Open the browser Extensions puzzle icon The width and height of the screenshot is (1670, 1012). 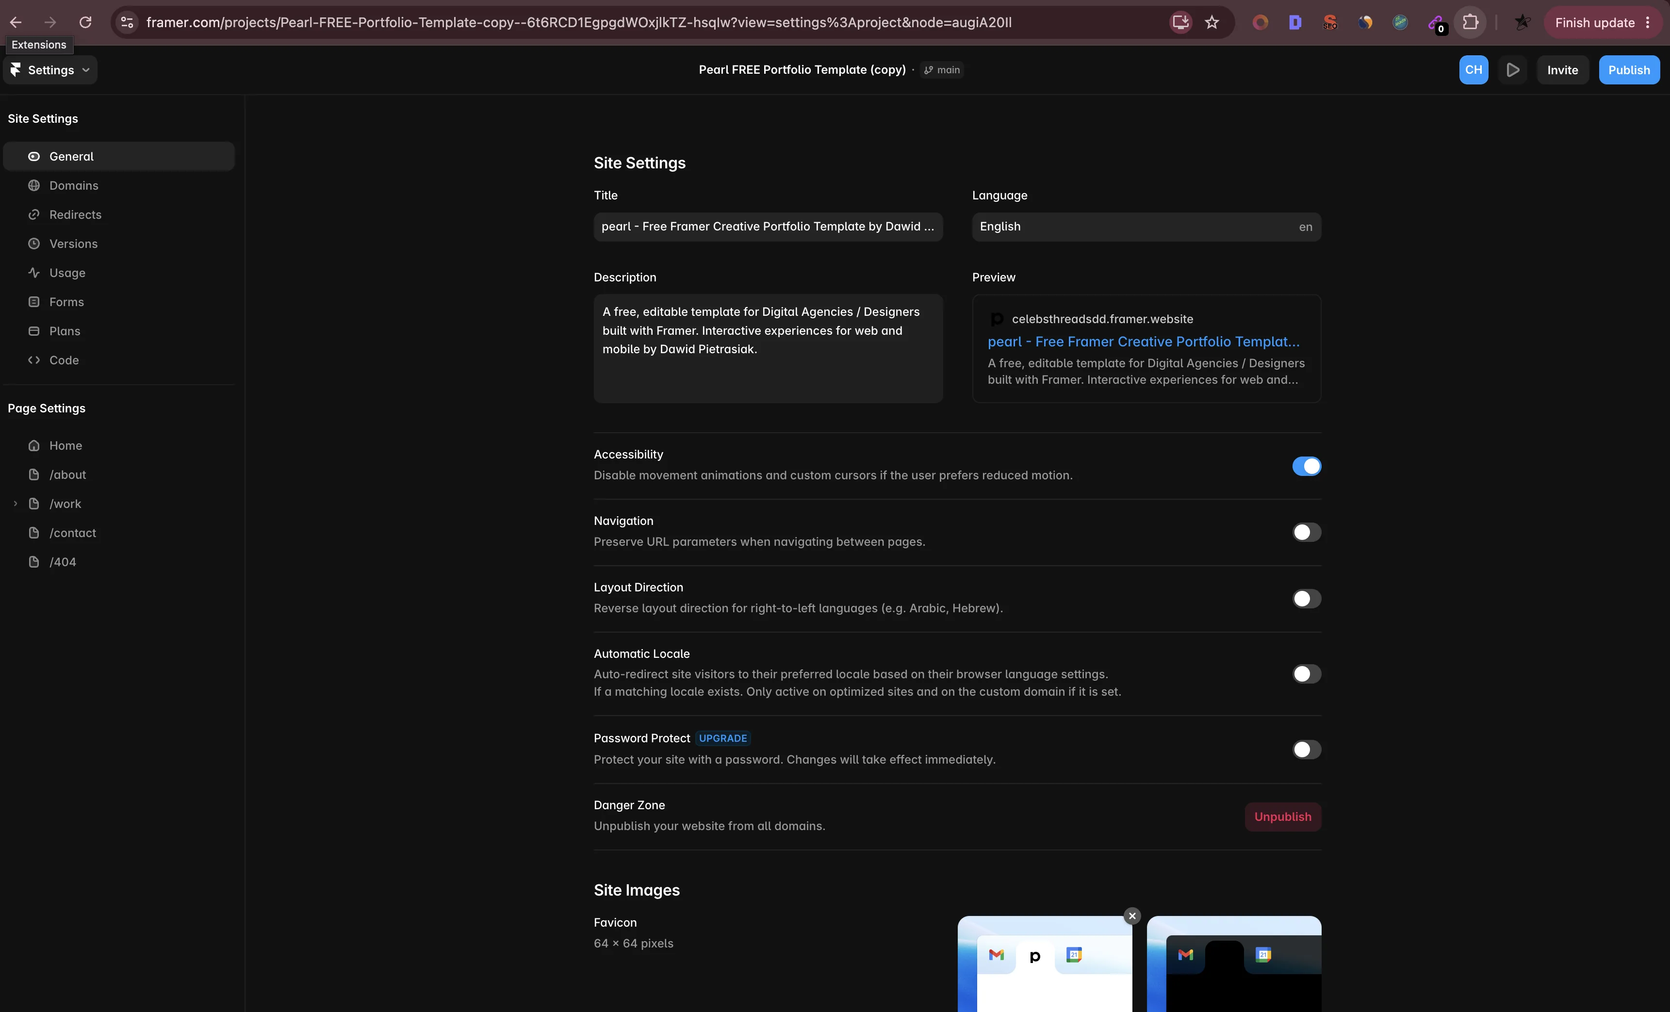point(1470,22)
